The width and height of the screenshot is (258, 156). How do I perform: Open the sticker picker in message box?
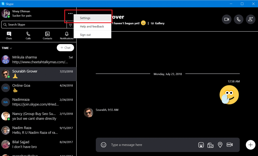pos(201,145)
